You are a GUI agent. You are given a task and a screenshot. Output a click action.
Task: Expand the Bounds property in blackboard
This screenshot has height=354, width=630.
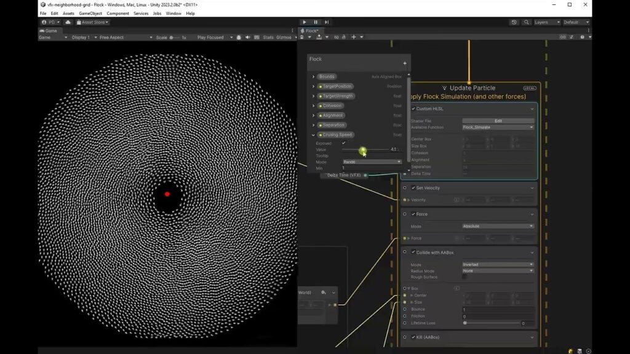click(x=313, y=77)
